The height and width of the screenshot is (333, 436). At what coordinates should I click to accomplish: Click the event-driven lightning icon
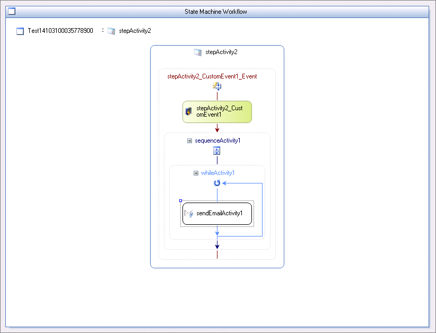pos(217,86)
